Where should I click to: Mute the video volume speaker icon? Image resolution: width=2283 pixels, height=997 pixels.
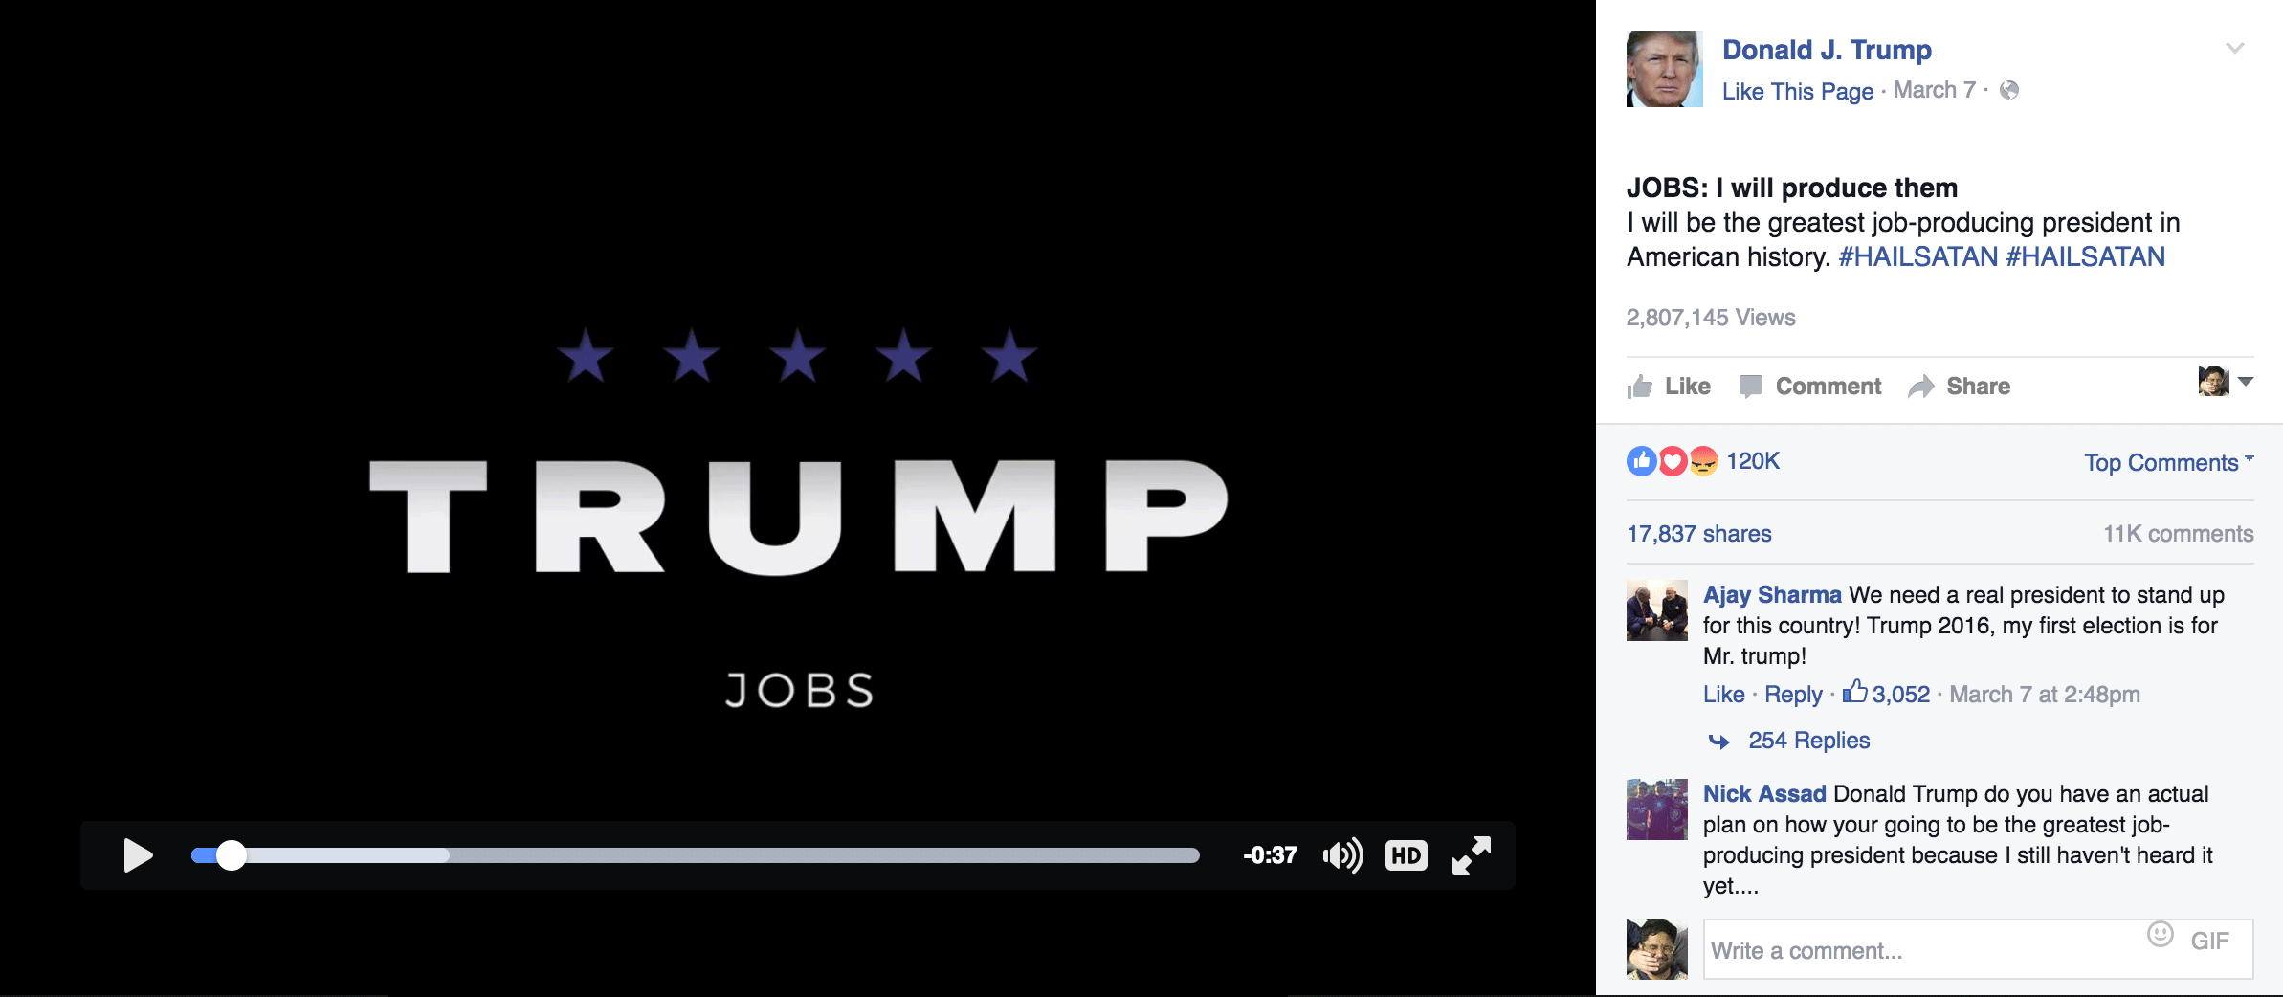[1342, 855]
